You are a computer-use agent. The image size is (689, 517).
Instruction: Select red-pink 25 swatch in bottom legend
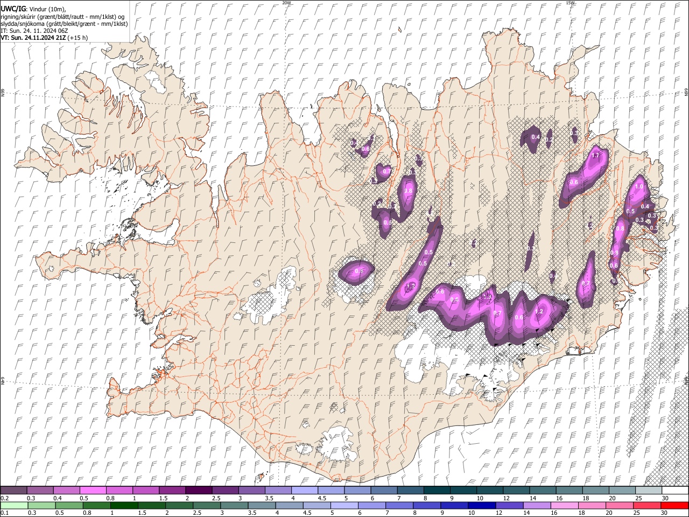coord(647,506)
